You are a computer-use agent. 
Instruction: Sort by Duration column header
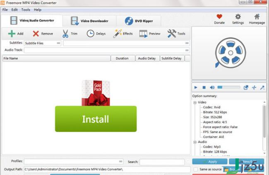[x=123, y=58]
